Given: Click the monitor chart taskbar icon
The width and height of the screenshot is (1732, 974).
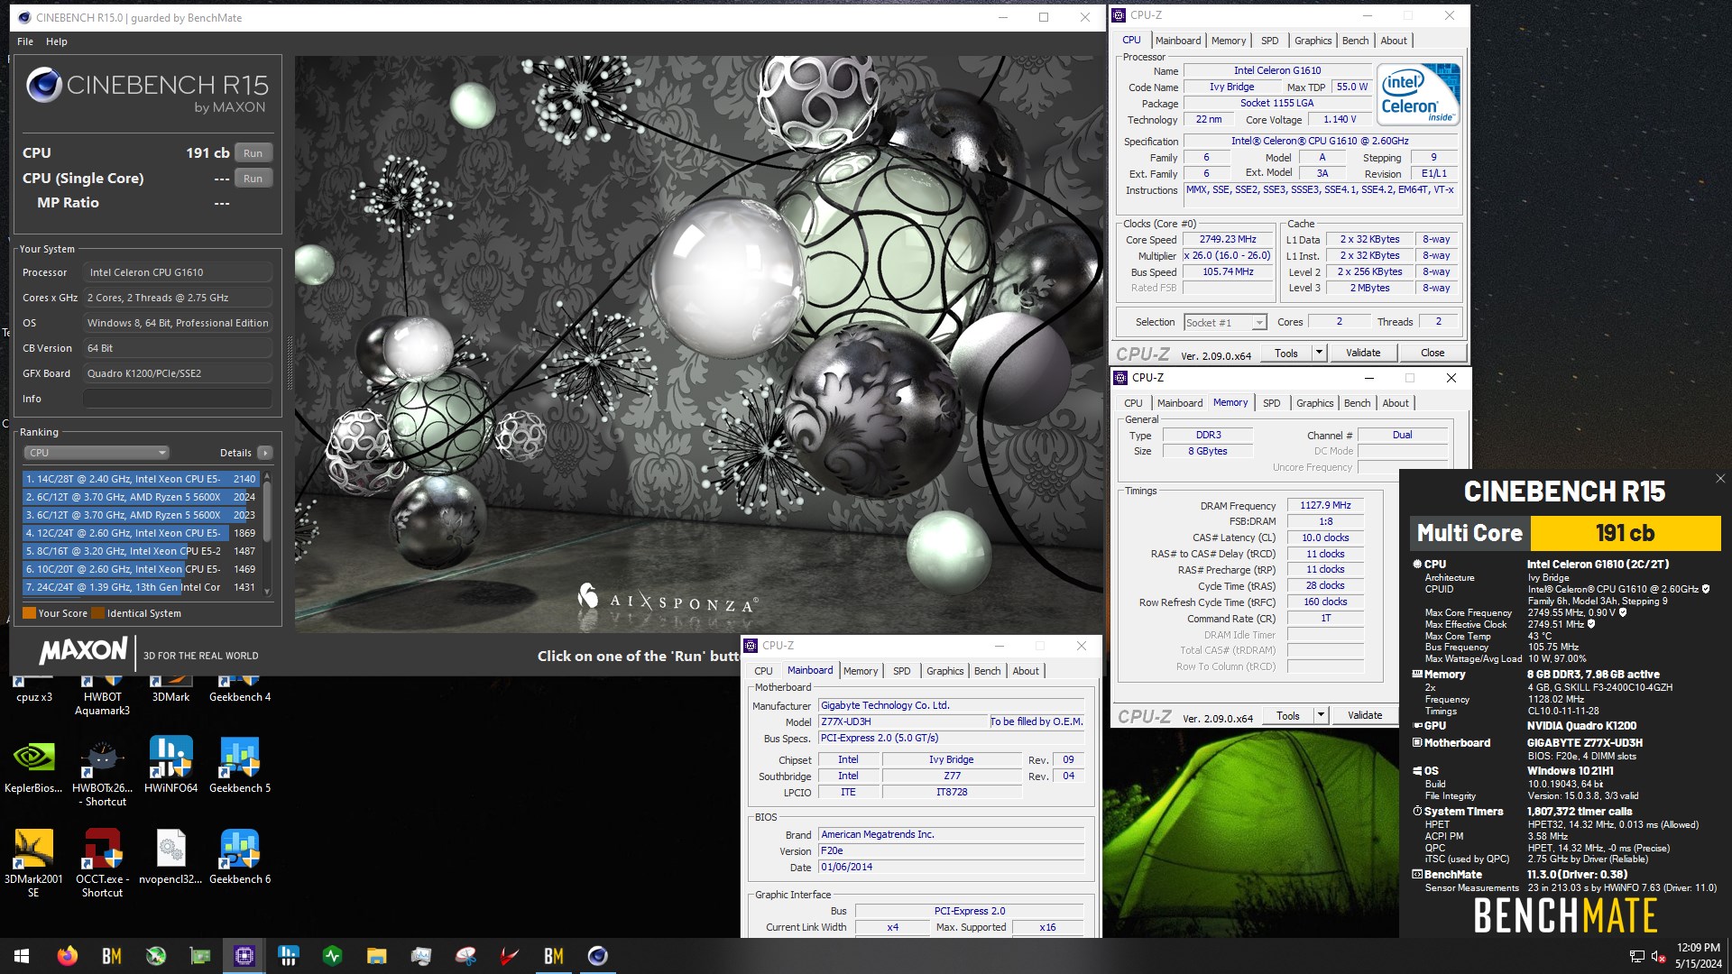Looking at the screenshot, I should pos(421,956).
